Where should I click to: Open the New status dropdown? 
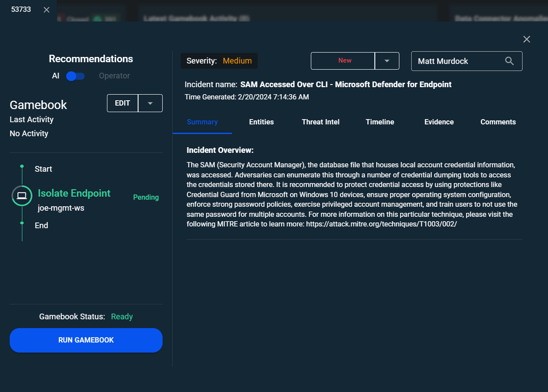[x=387, y=60]
